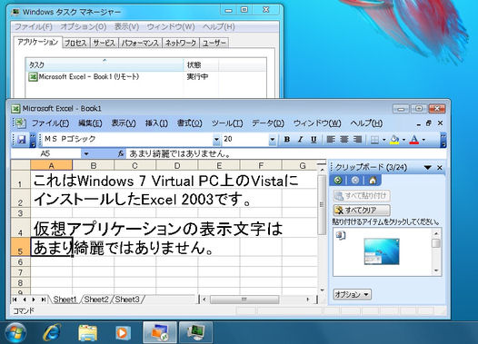Apply center alignment to cell
This screenshot has height=344, width=478.
[x=344, y=140]
